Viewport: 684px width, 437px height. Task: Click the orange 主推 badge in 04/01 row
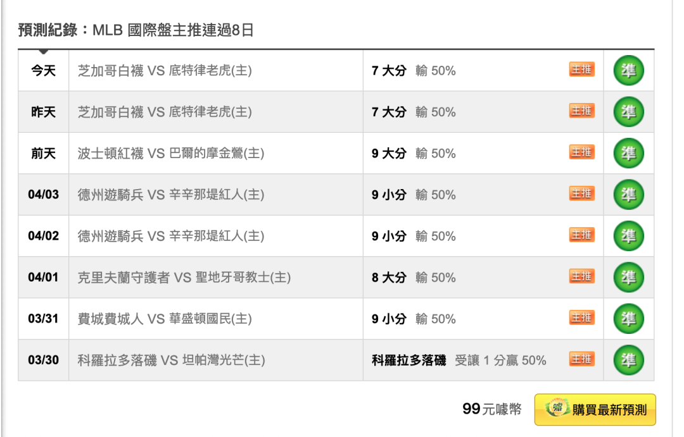(581, 276)
